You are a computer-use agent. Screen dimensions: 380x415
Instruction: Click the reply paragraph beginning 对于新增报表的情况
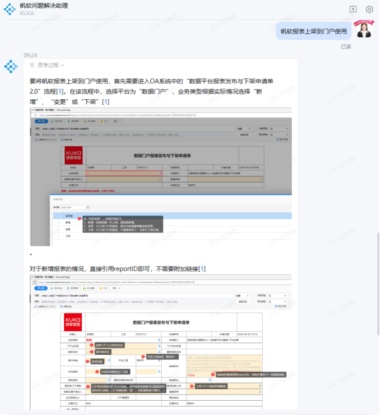tap(117, 268)
